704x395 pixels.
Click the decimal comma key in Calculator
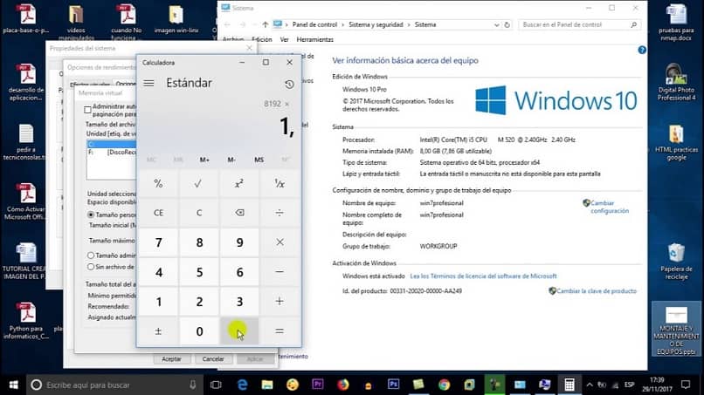(x=238, y=330)
